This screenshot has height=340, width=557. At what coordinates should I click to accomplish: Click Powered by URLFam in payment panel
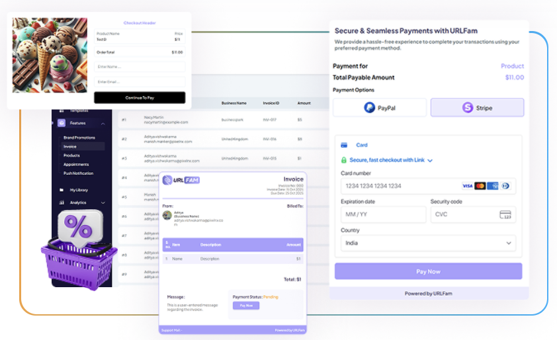point(428,294)
